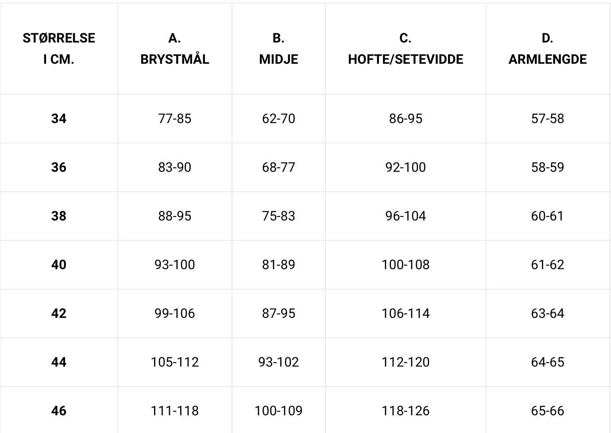Select the 61-62 arm length cell

(548, 265)
